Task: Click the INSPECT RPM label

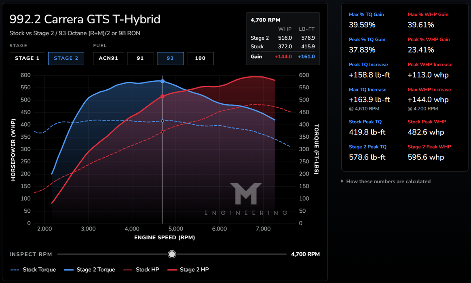Action: pos(31,254)
